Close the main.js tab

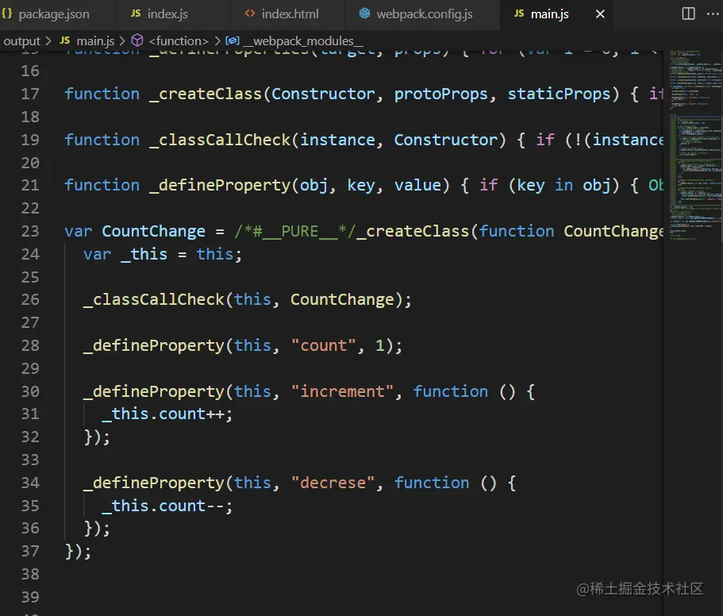pyautogui.click(x=600, y=14)
